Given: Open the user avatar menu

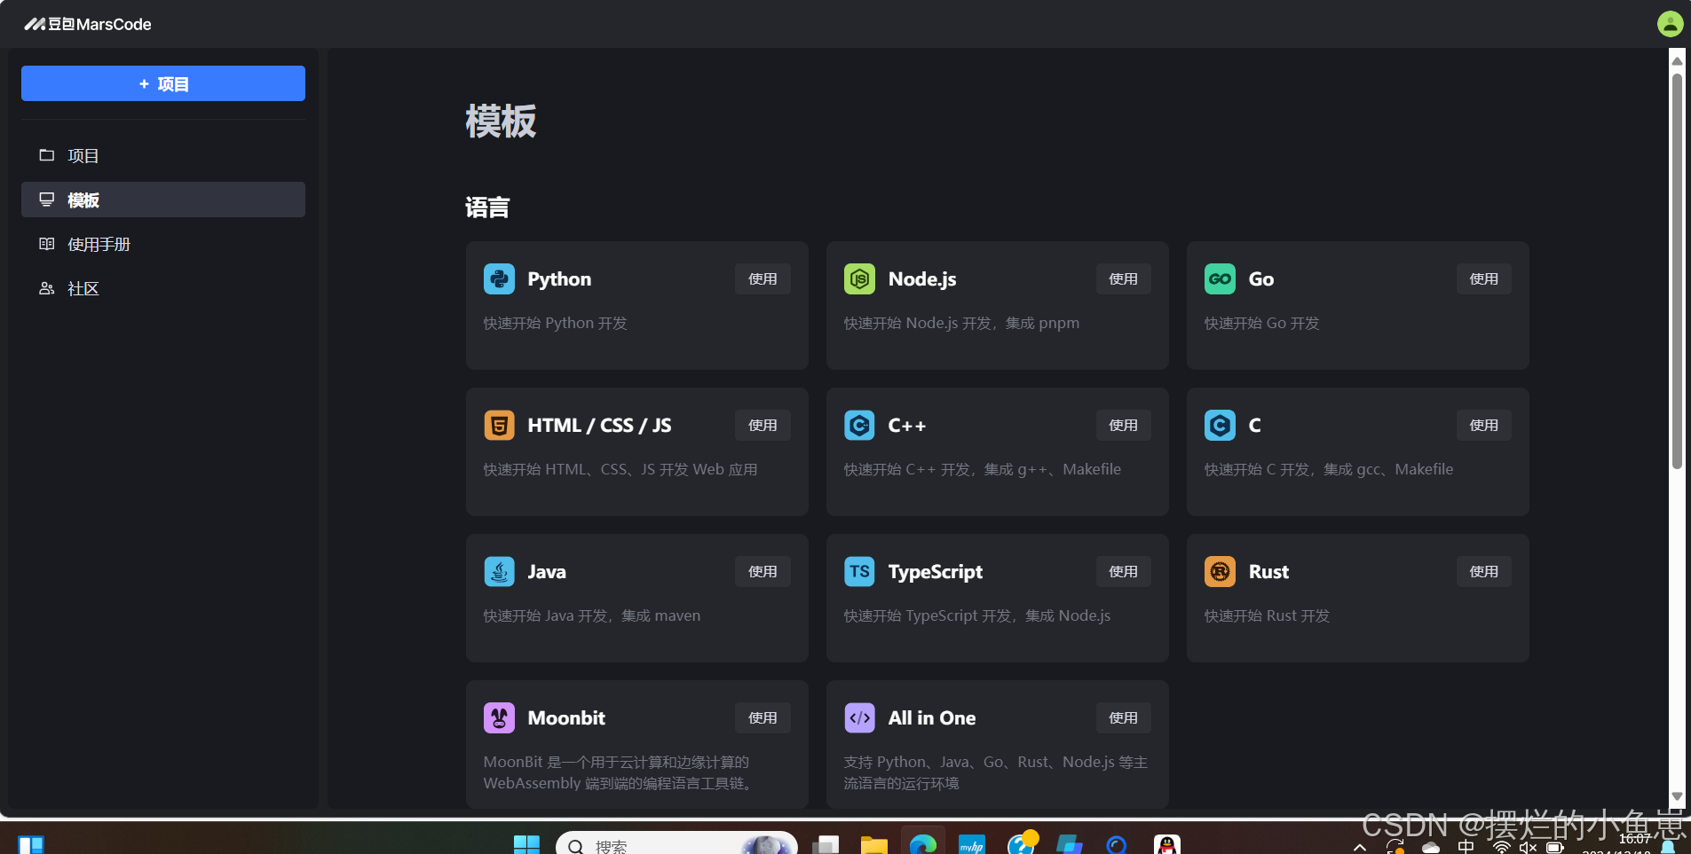Looking at the screenshot, I should [1670, 24].
